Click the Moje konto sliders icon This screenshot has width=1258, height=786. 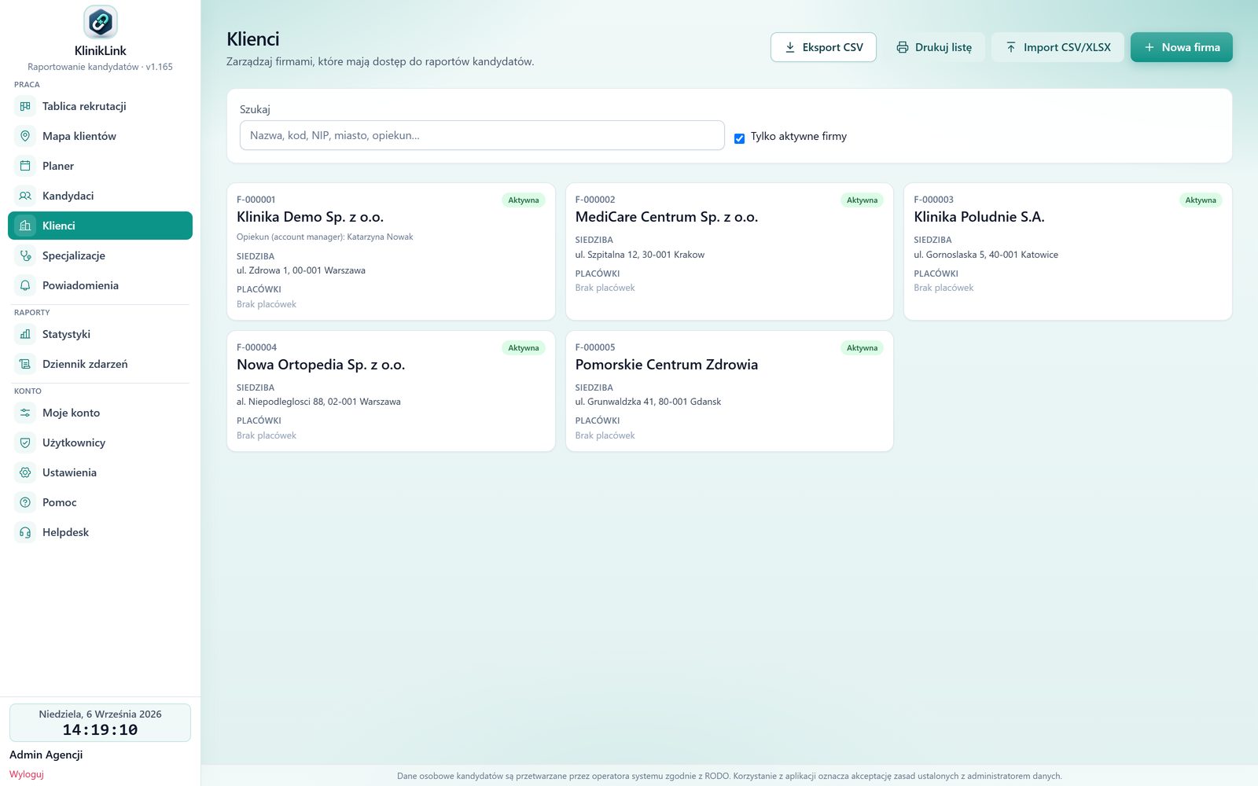point(25,413)
